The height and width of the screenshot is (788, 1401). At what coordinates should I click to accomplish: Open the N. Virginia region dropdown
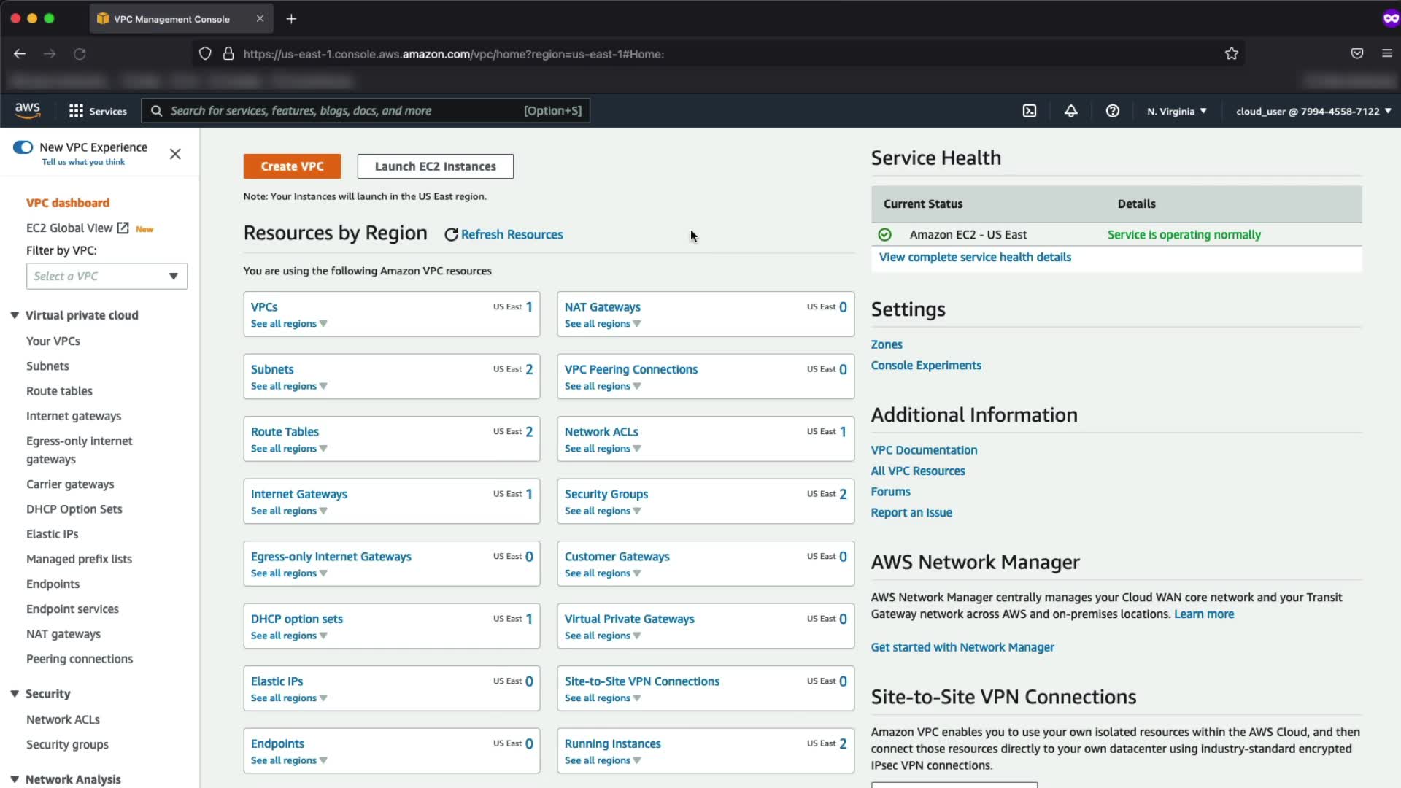(x=1176, y=111)
